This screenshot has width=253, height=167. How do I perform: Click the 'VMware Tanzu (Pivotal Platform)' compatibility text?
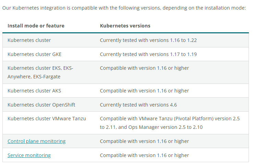pos(170,119)
